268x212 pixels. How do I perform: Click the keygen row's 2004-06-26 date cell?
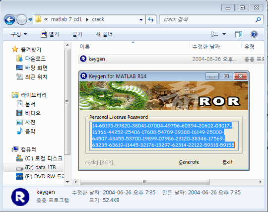click(x=214, y=59)
